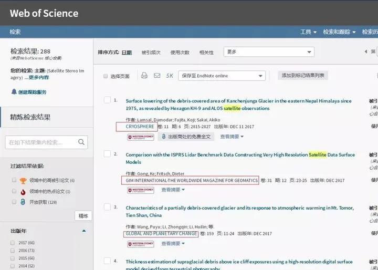Check the 领域中的热点论文 filter
Viewport: 378px width, 270px height.
[x=14, y=191]
